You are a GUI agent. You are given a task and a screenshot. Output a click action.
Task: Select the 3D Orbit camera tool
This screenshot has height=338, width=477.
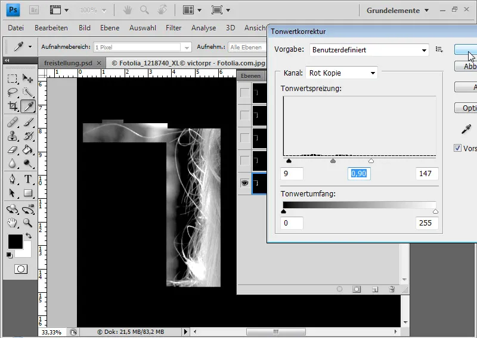pos(28,209)
